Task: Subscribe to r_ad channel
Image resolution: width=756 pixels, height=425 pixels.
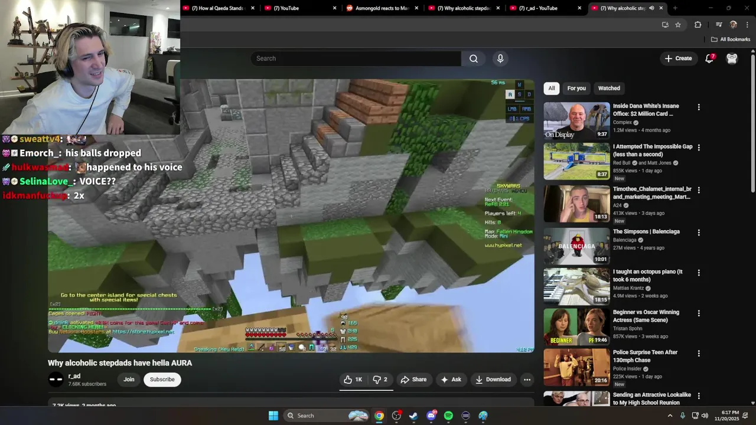Action: pos(162,380)
